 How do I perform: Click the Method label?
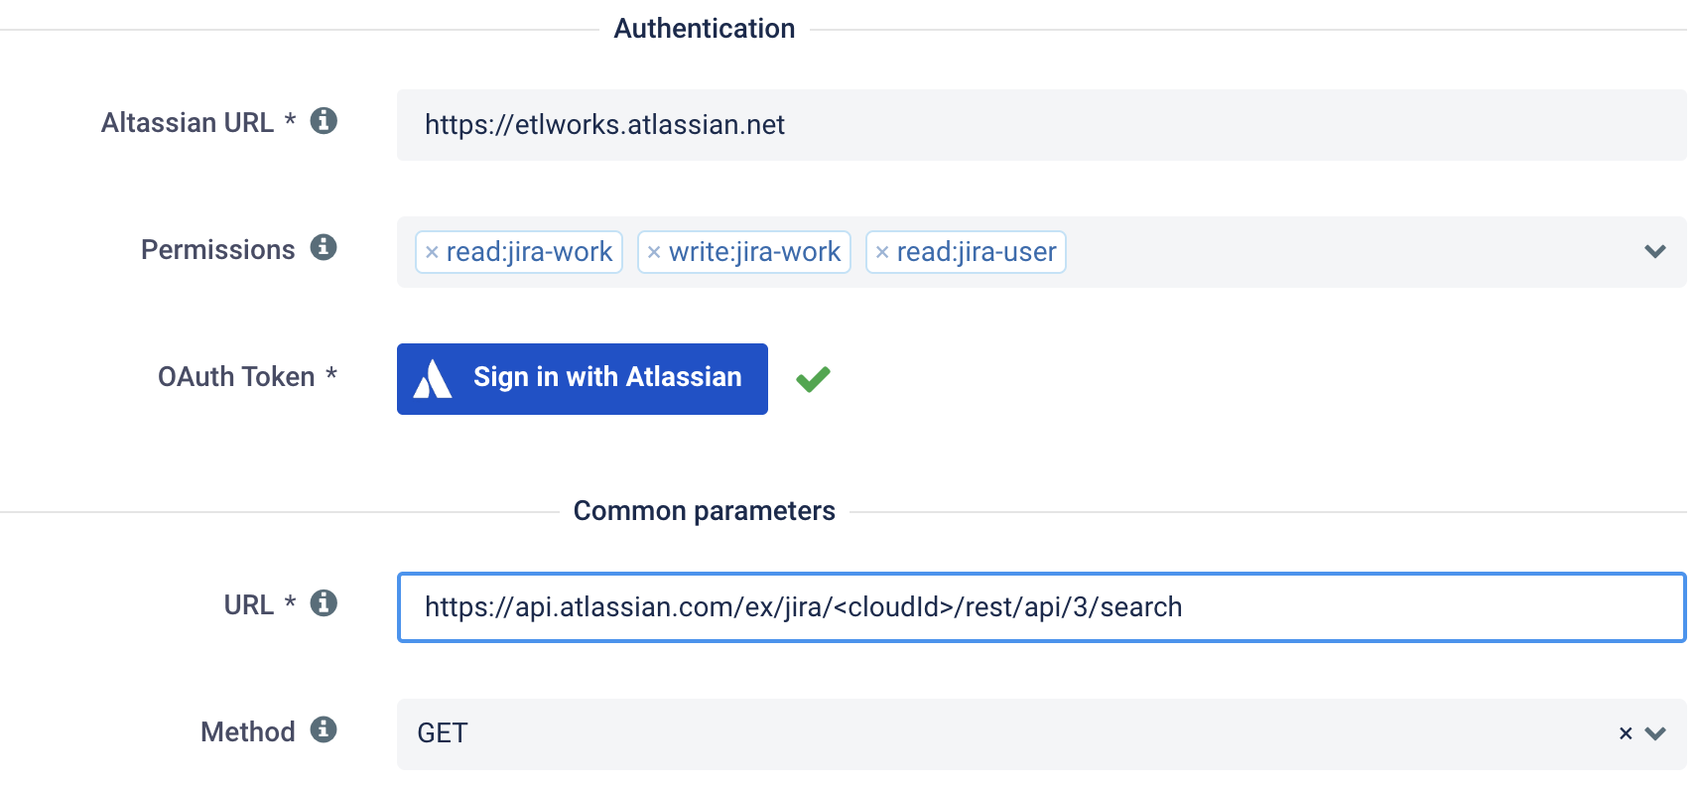tap(248, 732)
